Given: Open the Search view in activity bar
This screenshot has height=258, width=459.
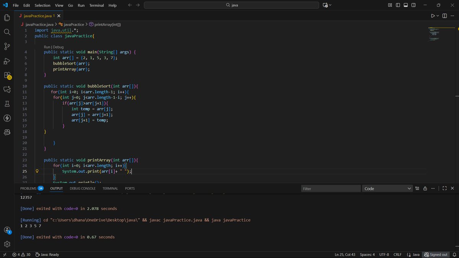Looking at the screenshot, I should pyautogui.click(x=7, y=32).
